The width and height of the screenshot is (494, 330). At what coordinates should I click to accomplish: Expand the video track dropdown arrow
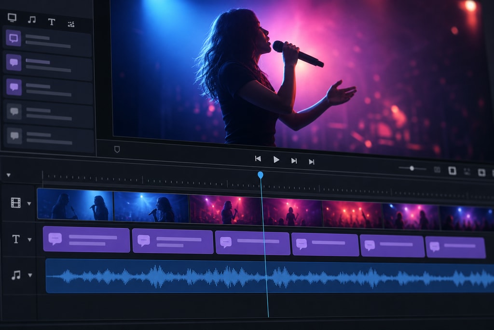tap(29, 204)
